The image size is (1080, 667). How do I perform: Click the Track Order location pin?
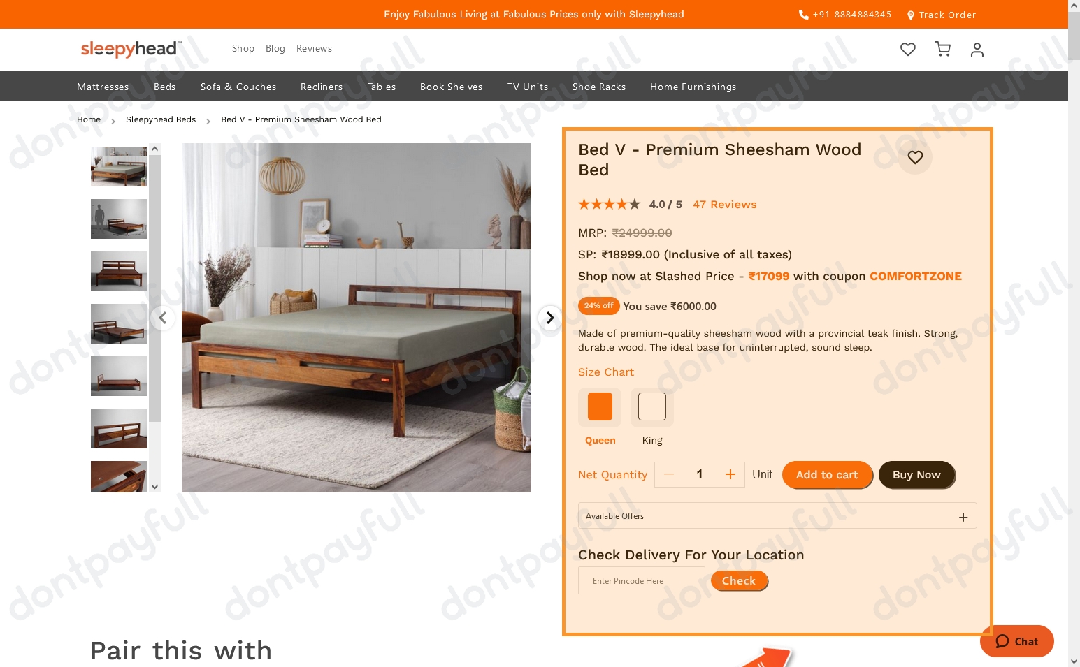[910, 15]
